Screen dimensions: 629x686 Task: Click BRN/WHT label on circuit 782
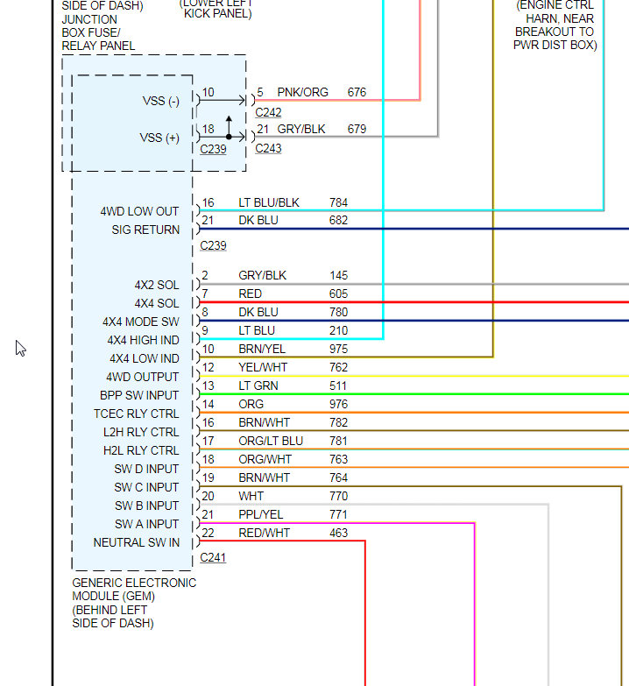coord(265,422)
